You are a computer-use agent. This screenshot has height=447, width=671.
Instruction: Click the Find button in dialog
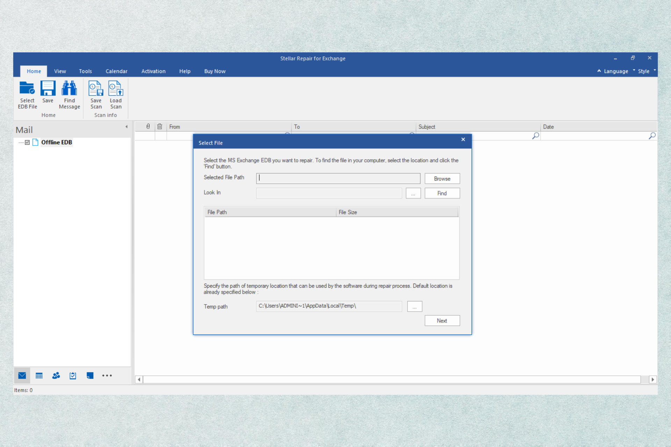[442, 193]
